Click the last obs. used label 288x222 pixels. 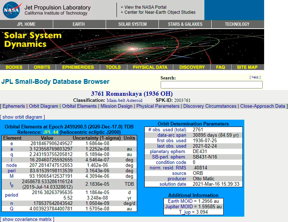point(171,146)
